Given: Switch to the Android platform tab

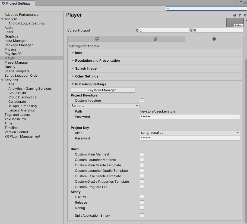Looking at the screenshot, I should pos(214,39).
